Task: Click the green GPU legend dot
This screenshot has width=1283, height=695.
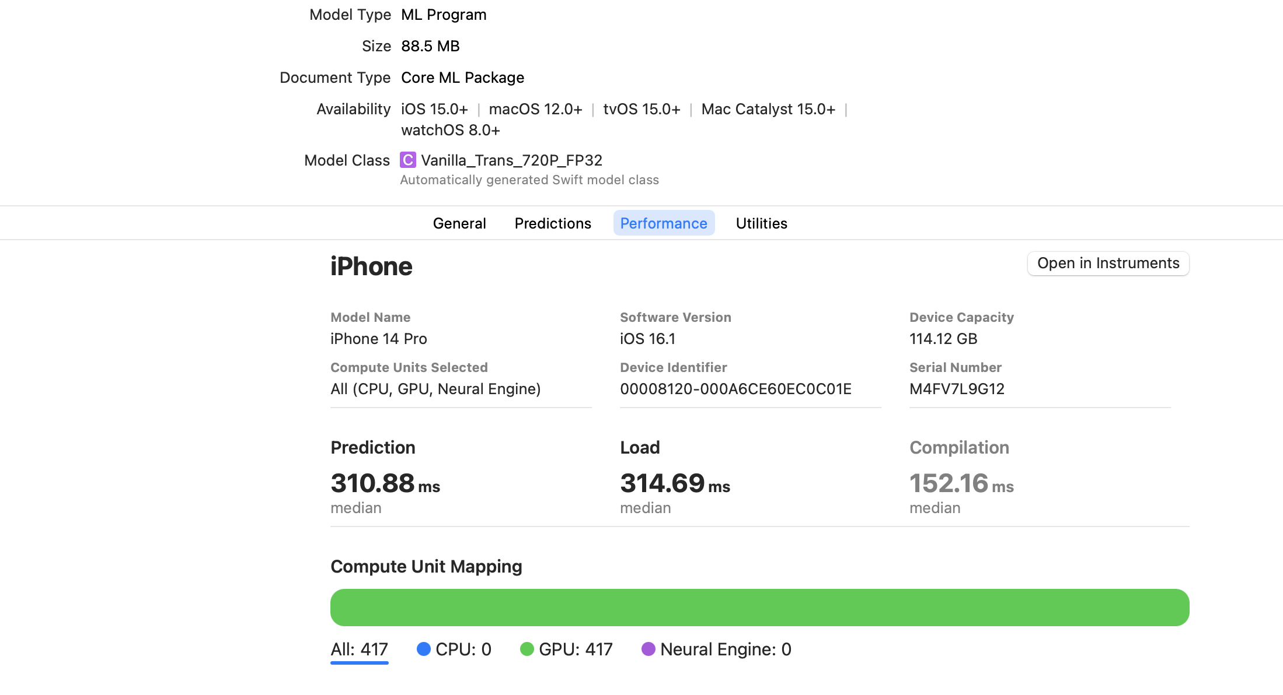Action: 527,649
